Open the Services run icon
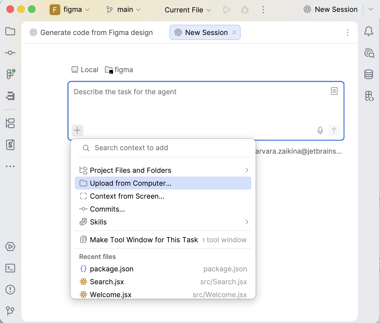 [x=10, y=247]
